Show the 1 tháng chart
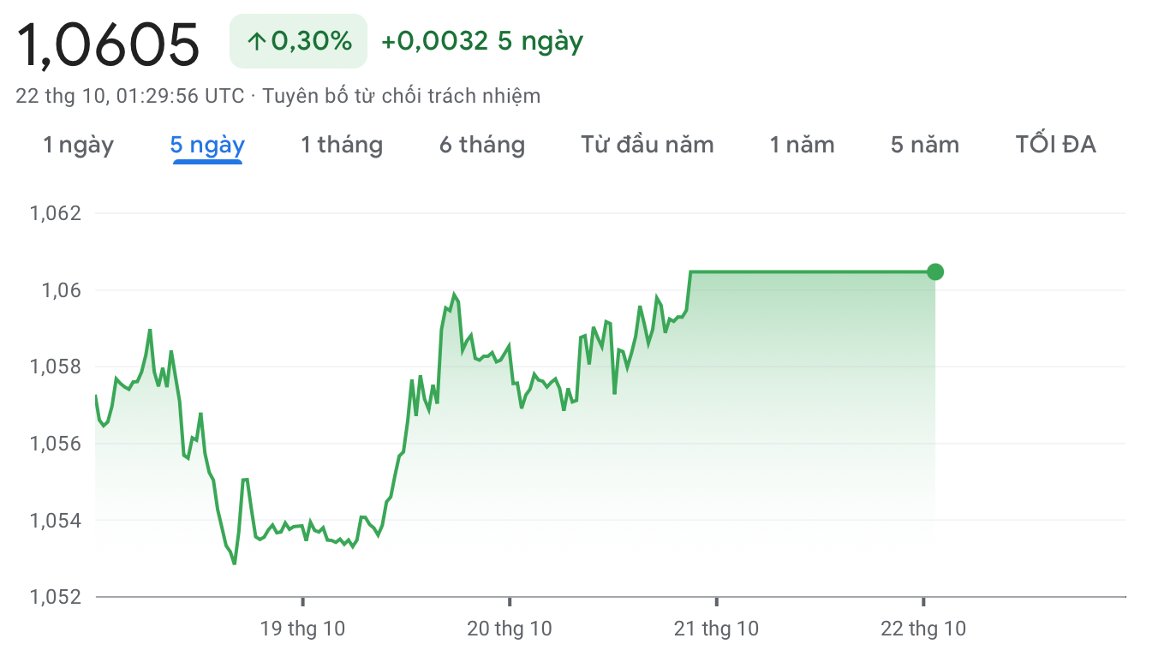The image size is (1170, 668). click(342, 145)
